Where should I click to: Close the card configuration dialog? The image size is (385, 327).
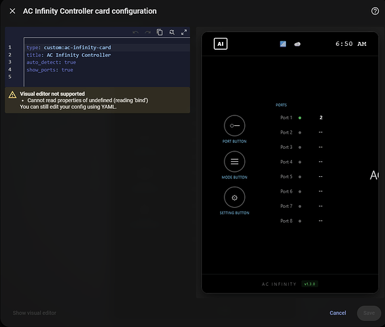pos(12,11)
